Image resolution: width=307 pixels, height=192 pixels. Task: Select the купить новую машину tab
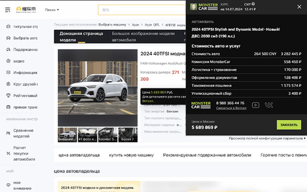131,155
